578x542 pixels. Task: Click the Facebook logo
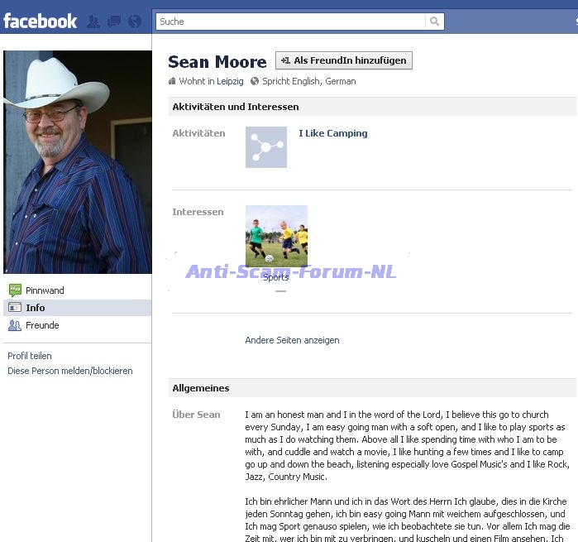[41, 21]
